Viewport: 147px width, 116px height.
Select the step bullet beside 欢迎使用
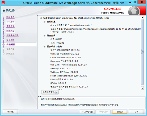[3, 17]
